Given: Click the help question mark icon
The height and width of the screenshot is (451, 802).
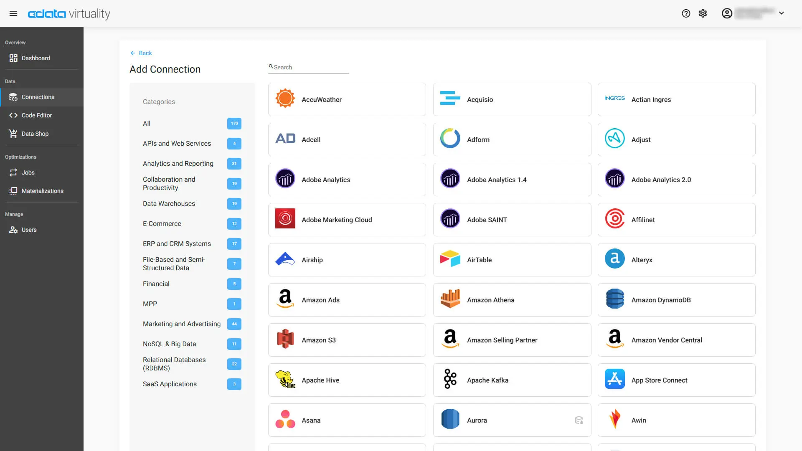Looking at the screenshot, I should (685, 13).
